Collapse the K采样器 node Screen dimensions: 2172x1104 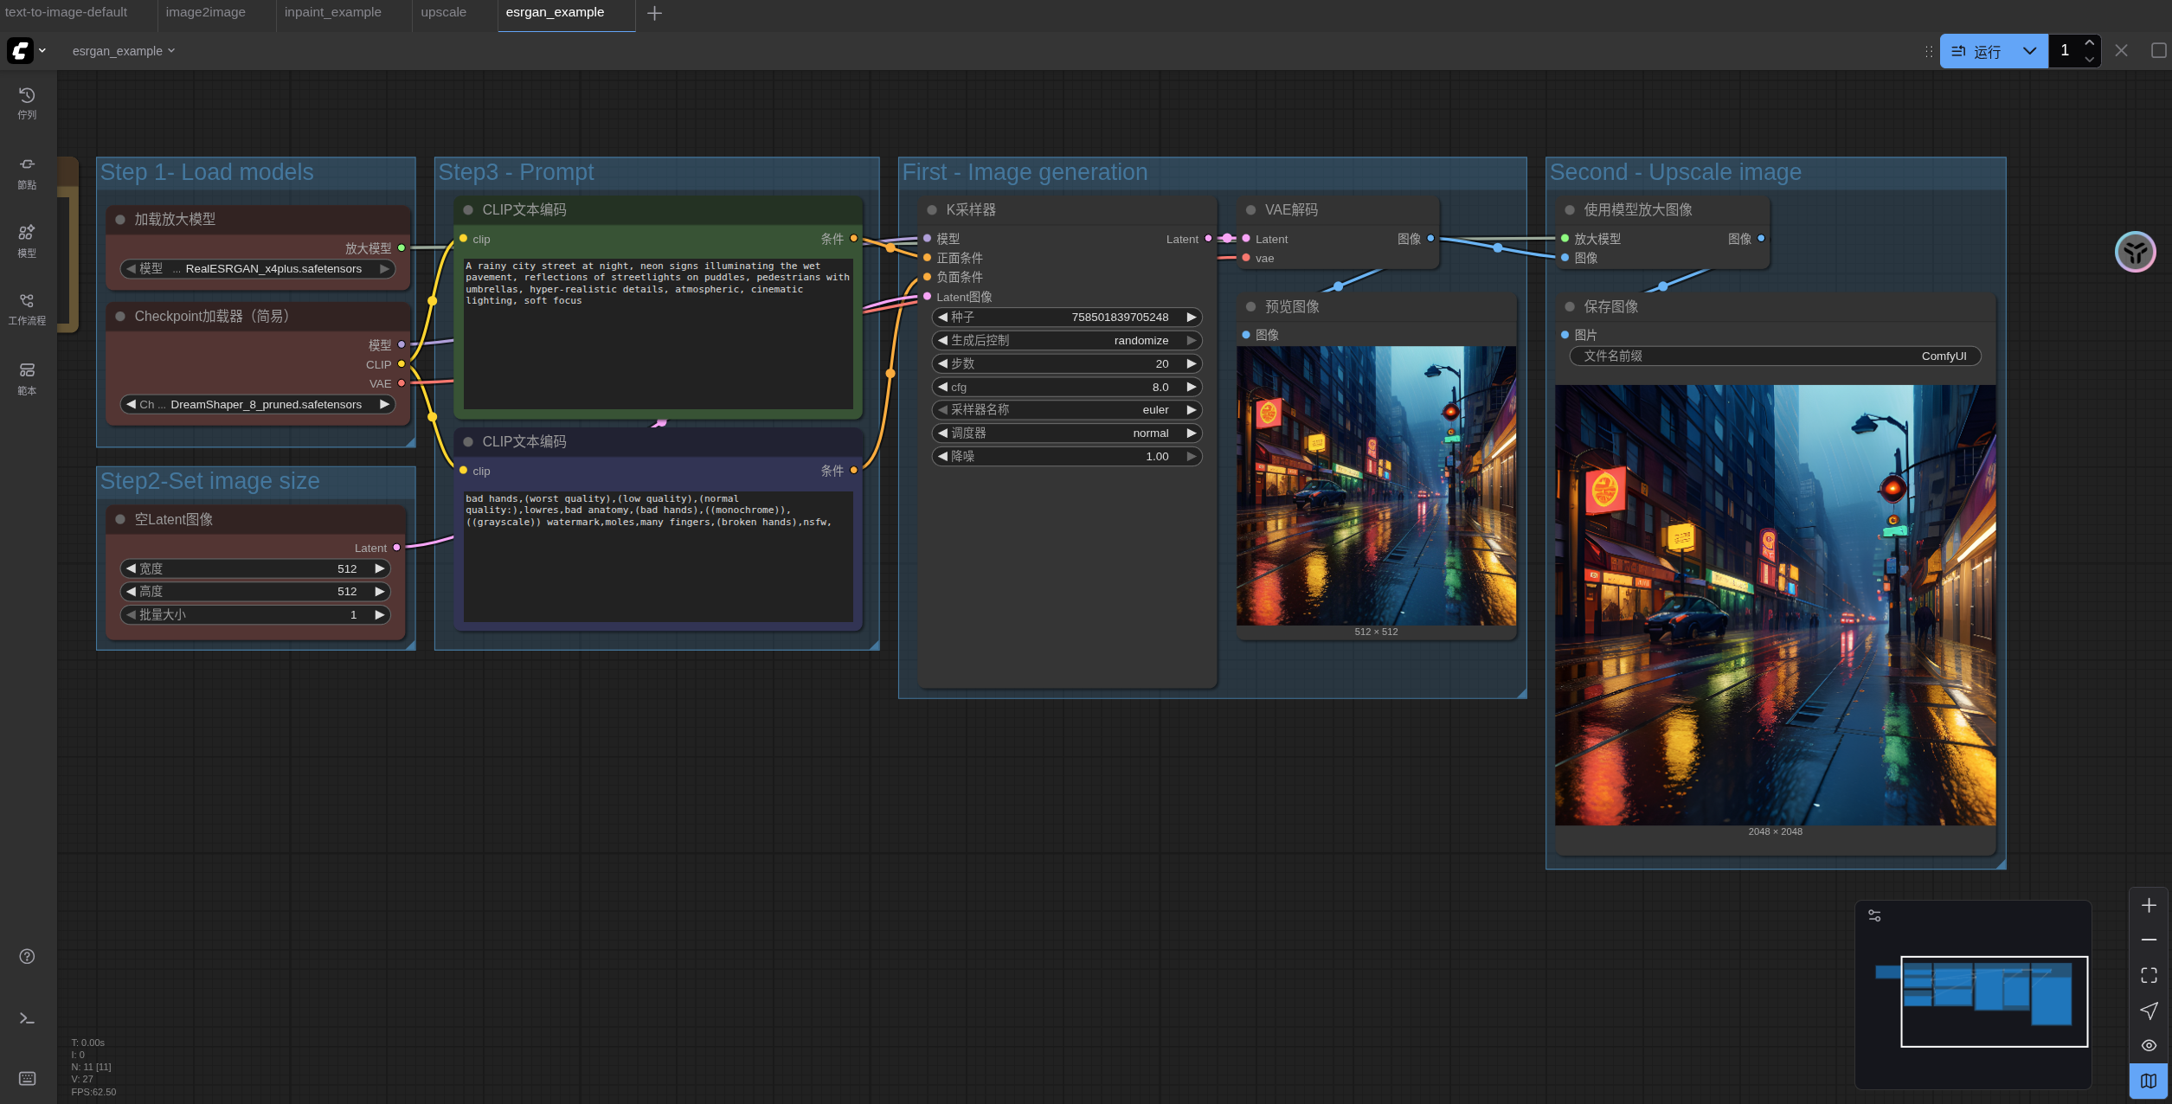pyautogui.click(x=932, y=210)
